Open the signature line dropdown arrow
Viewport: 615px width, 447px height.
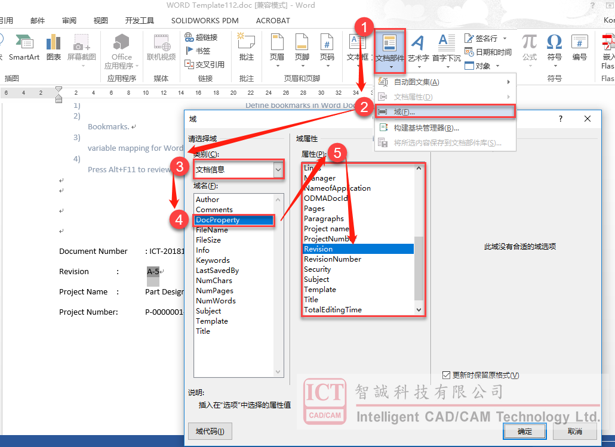pos(505,38)
